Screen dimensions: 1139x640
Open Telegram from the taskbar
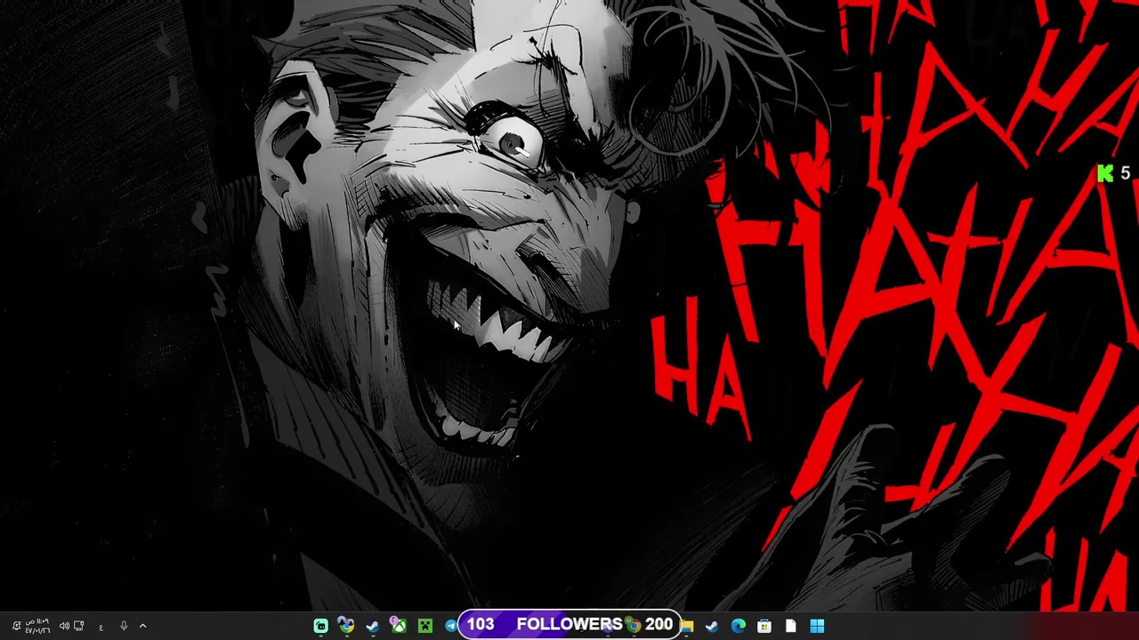[x=450, y=626]
